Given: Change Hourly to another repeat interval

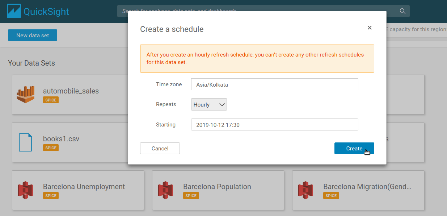Looking at the screenshot, I should tap(209, 104).
